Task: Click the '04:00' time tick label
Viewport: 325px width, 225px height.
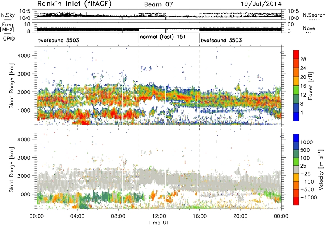Action: click(x=78, y=216)
